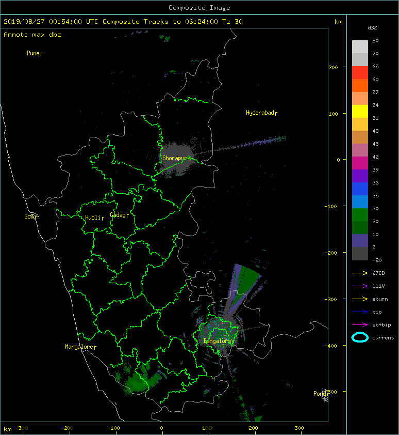Image resolution: width=399 pixels, height=435 pixels.
Task: Click the purple 111V track arrow
Action: point(360,286)
